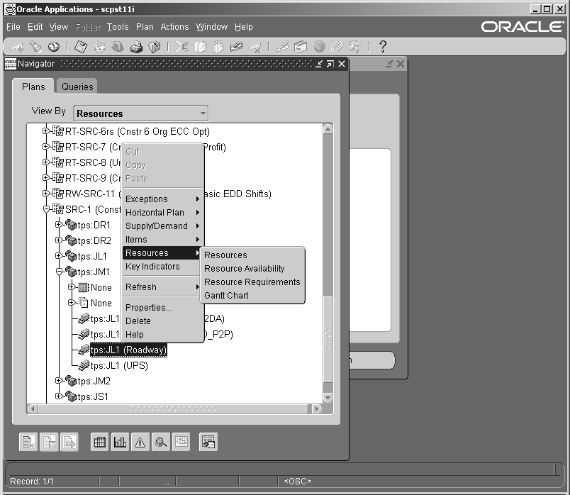Click the tree vertical scrollbar up arrow
570x495 pixels.
click(x=328, y=129)
